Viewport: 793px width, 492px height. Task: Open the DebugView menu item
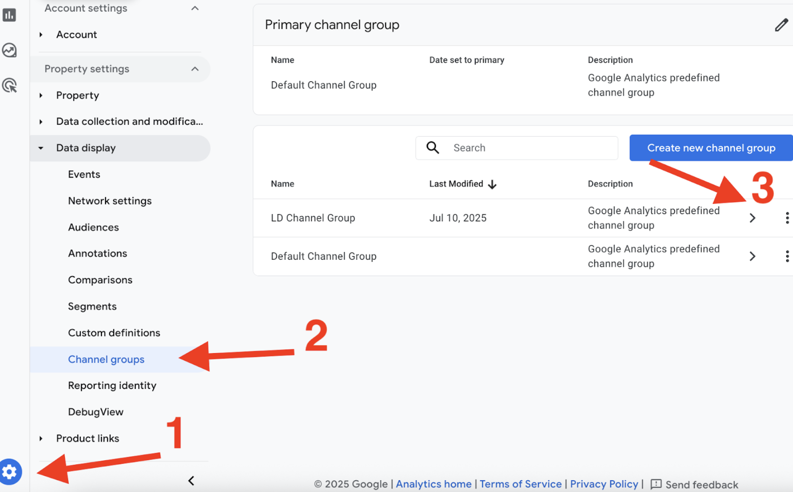click(x=95, y=412)
